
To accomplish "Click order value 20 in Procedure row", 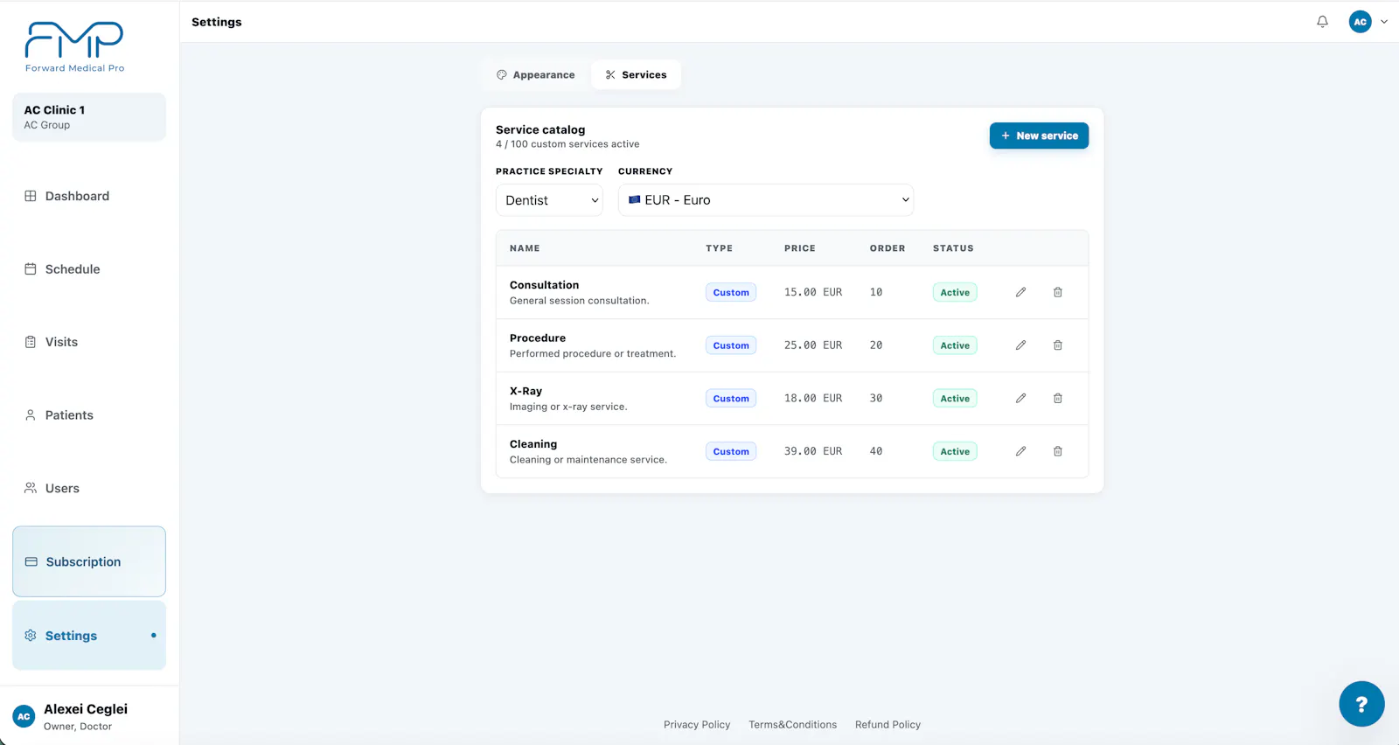I will [876, 345].
